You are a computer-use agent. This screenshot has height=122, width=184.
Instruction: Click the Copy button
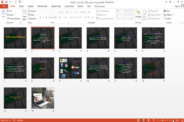click(10, 15)
